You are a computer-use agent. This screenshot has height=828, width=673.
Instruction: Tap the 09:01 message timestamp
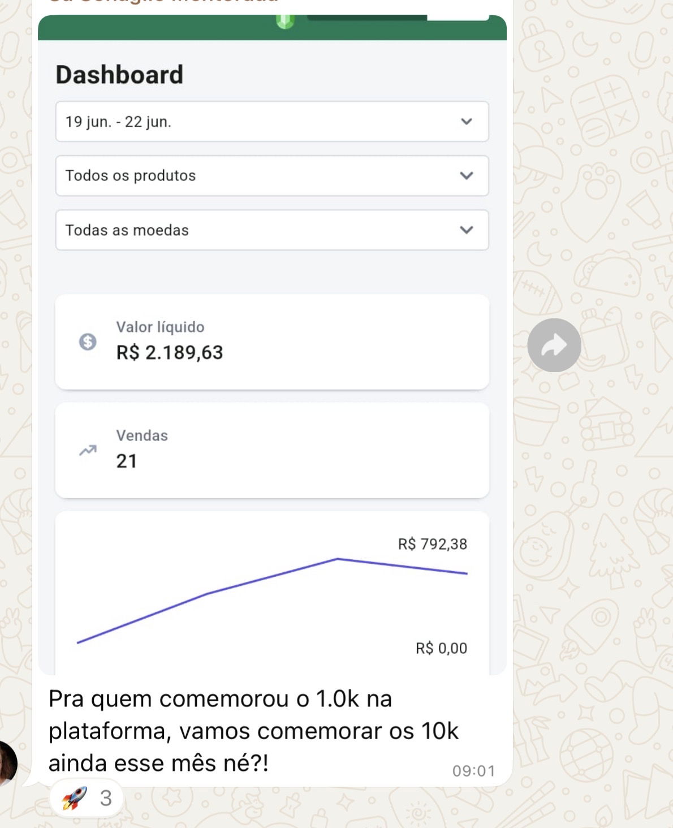[x=474, y=771]
